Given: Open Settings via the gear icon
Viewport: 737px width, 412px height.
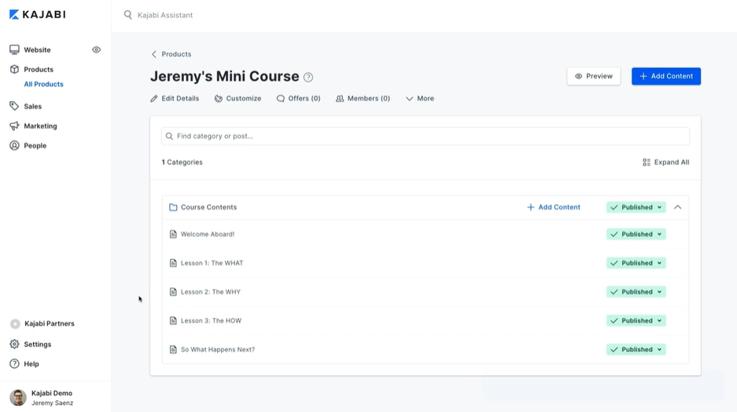Looking at the screenshot, I should coord(15,344).
